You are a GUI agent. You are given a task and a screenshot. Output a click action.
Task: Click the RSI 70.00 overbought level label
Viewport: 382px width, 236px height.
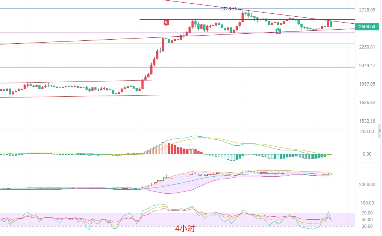tap(367, 213)
